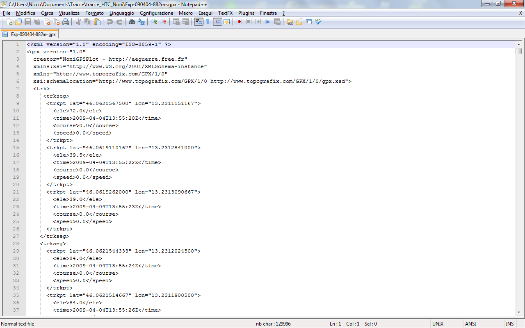Image resolution: width=525 pixels, height=328 pixels.
Task: Zoom in with magnifier plus icon
Action: pos(154,22)
